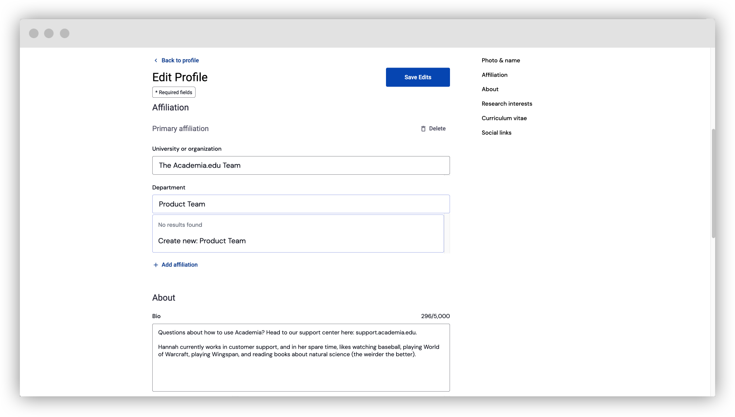
Task: Navigate to the Photo & name section
Action: pos(500,60)
